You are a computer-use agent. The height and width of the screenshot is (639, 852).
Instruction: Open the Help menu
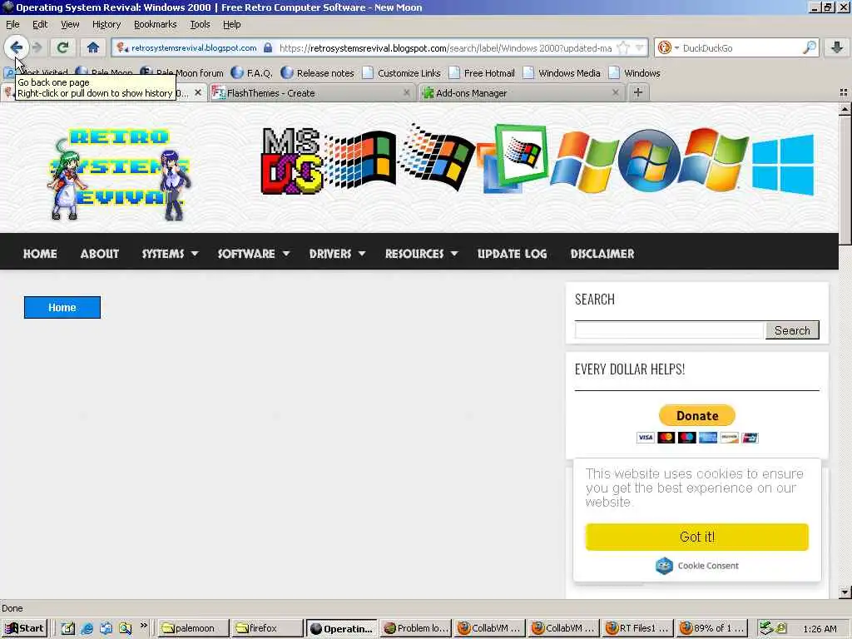(231, 24)
